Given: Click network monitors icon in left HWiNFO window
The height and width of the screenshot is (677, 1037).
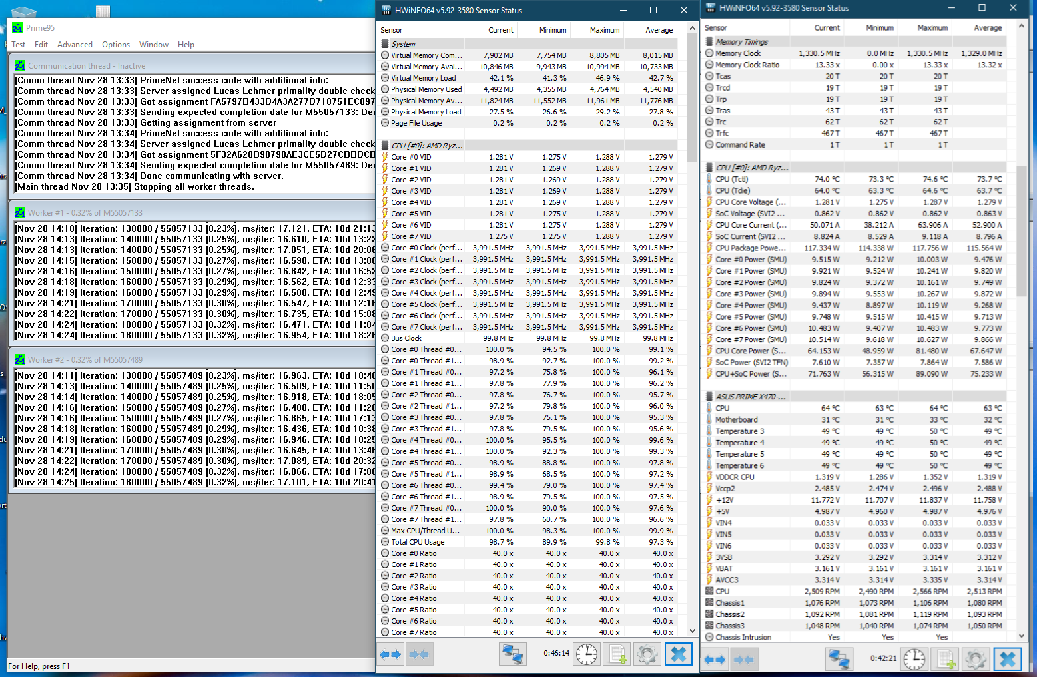Looking at the screenshot, I should click(512, 654).
